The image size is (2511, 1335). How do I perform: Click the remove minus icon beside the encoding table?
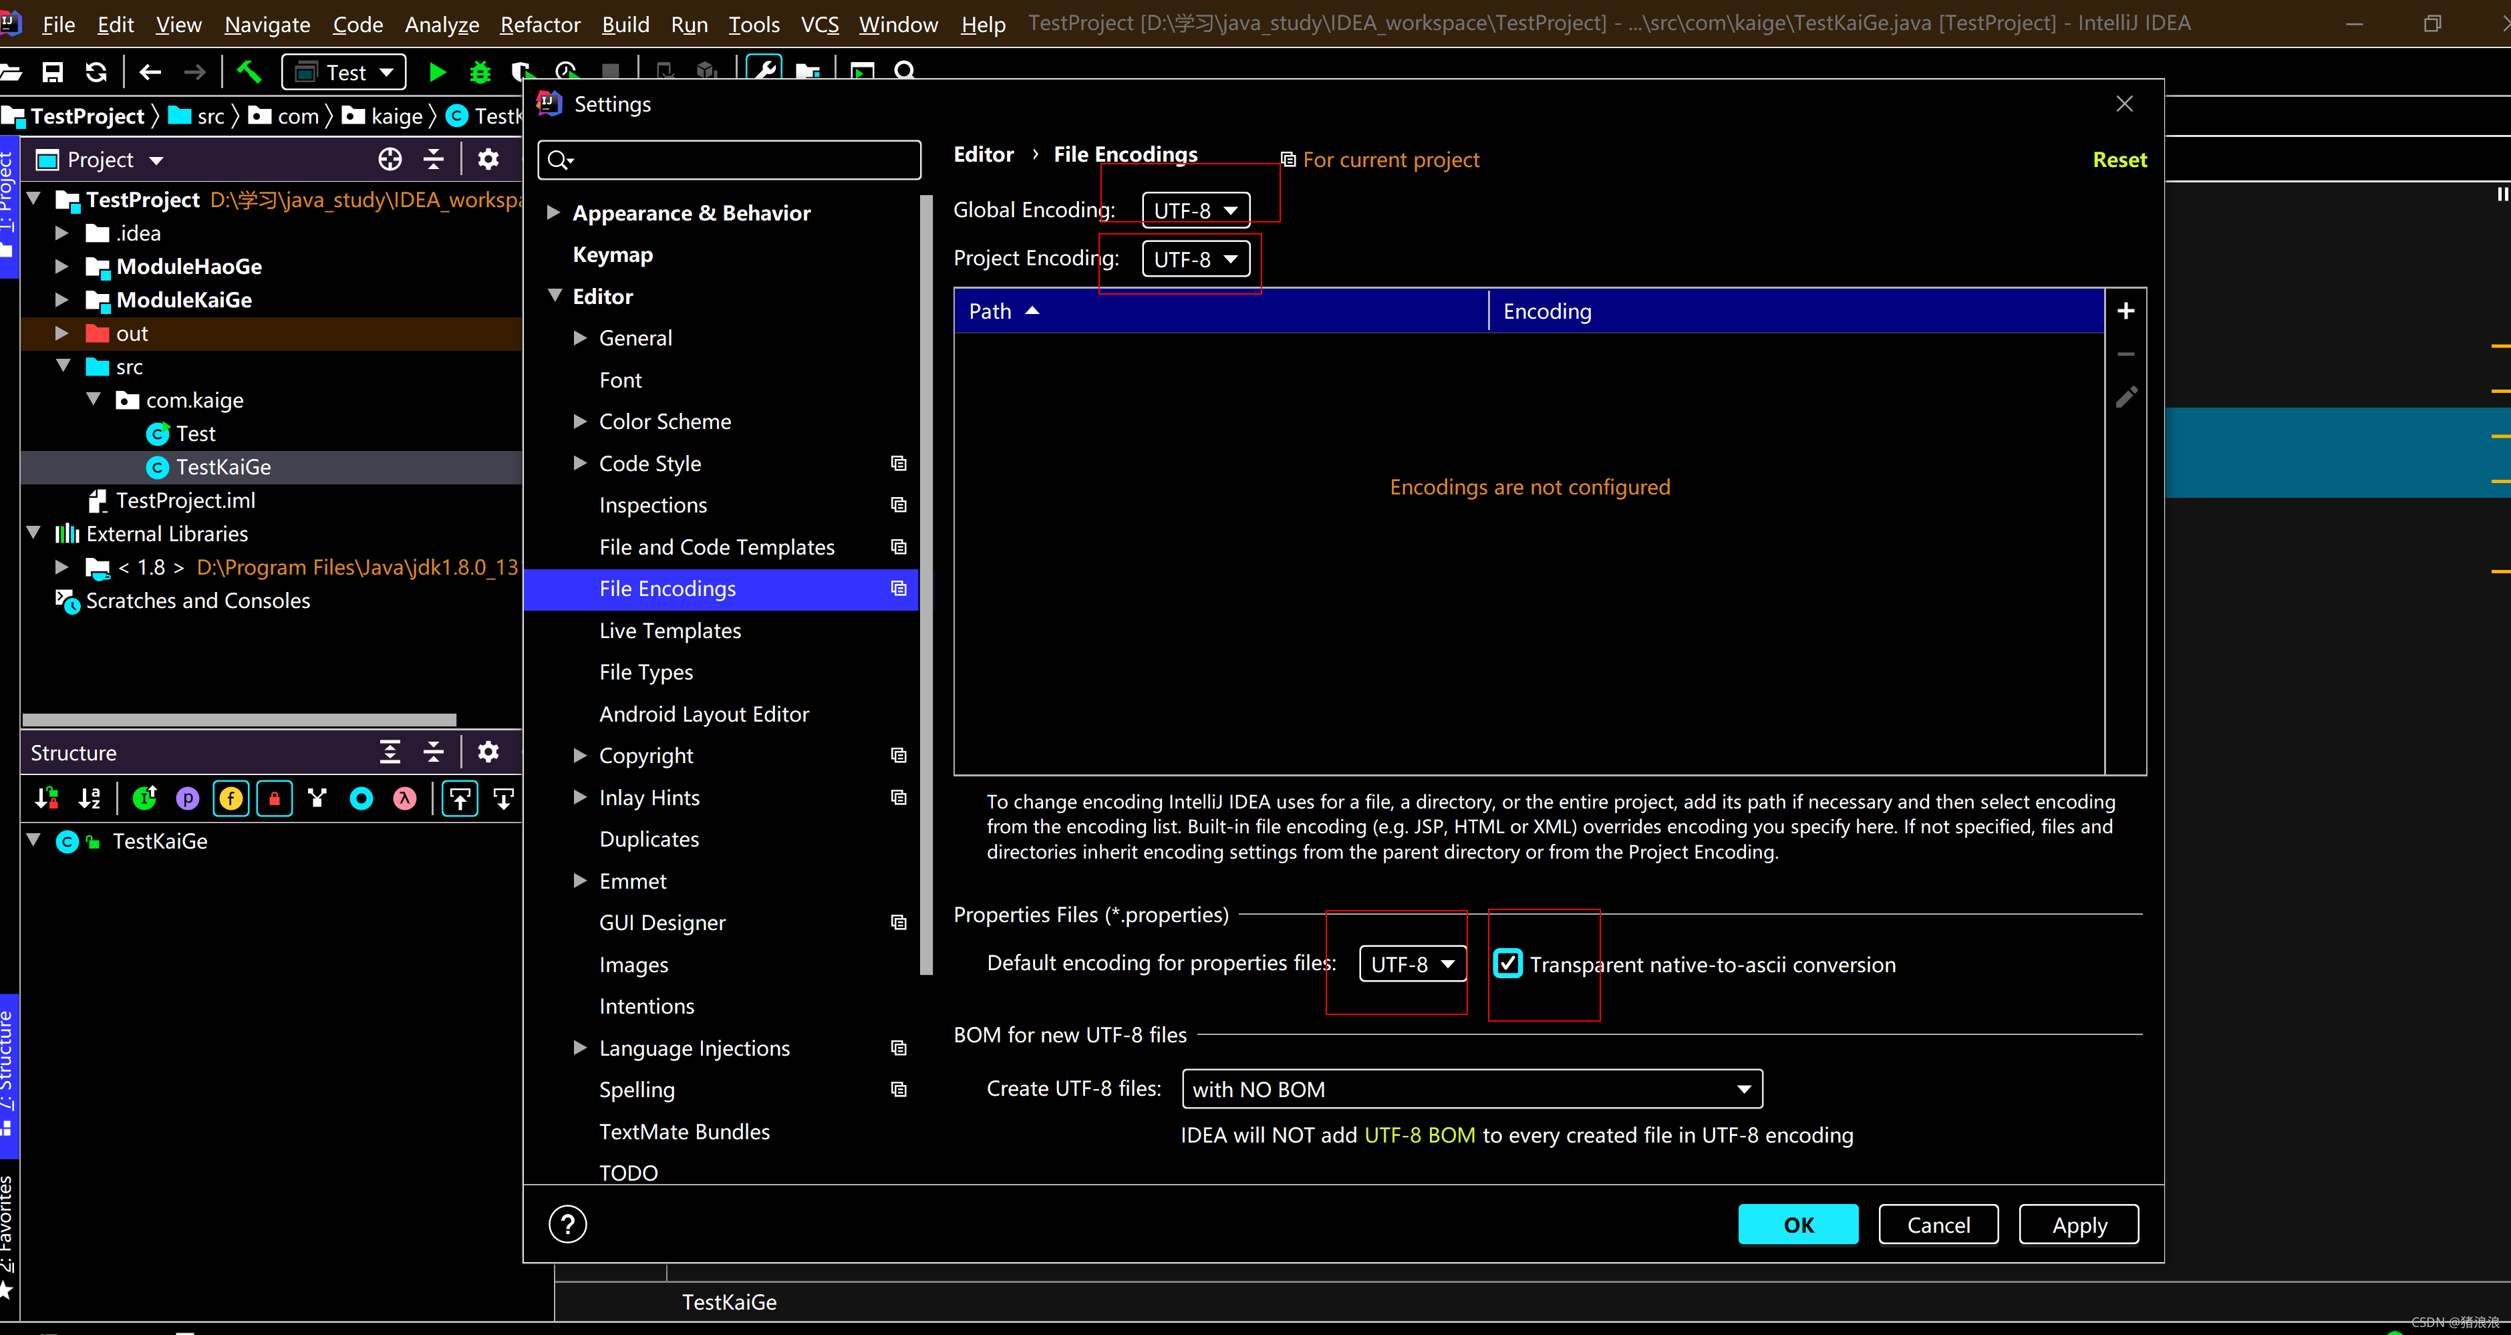[2126, 353]
